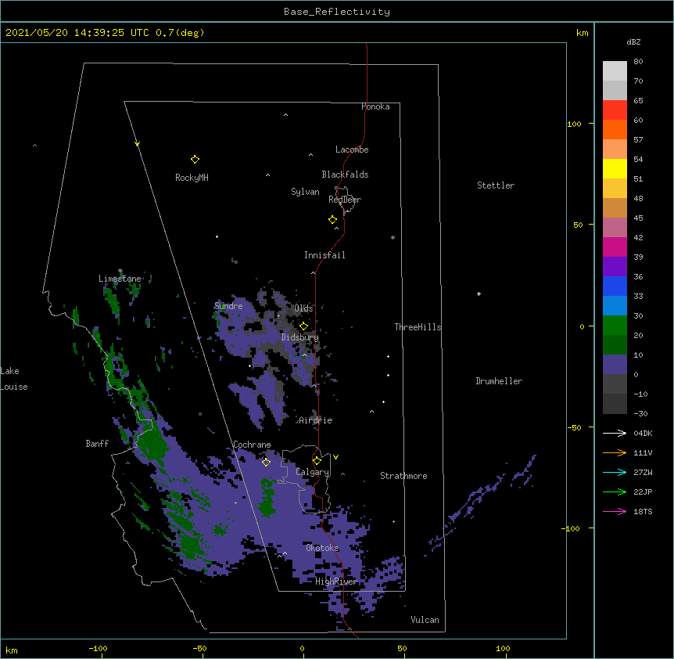The width and height of the screenshot is (674, 659).
Task: Click the yellow marker inside Calgary boundary
Action: click(317, 461)
